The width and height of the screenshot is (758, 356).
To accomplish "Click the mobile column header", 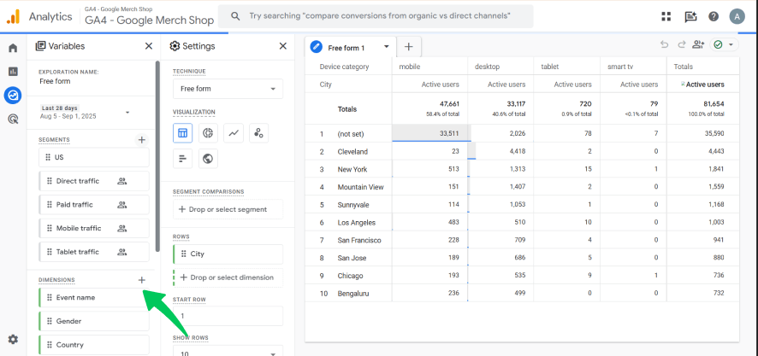I will [x=410, y=67].
